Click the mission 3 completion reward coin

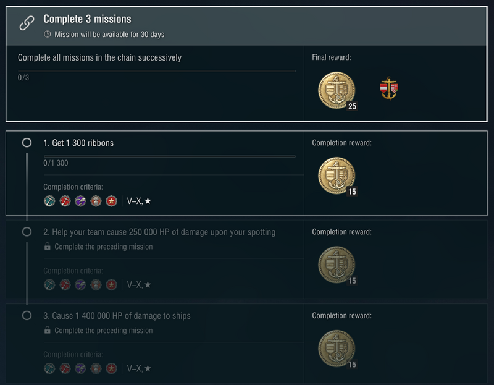tap(337, 349)
